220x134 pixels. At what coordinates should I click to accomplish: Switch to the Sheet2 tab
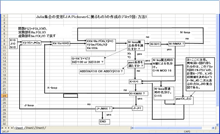tap(30, 128)
